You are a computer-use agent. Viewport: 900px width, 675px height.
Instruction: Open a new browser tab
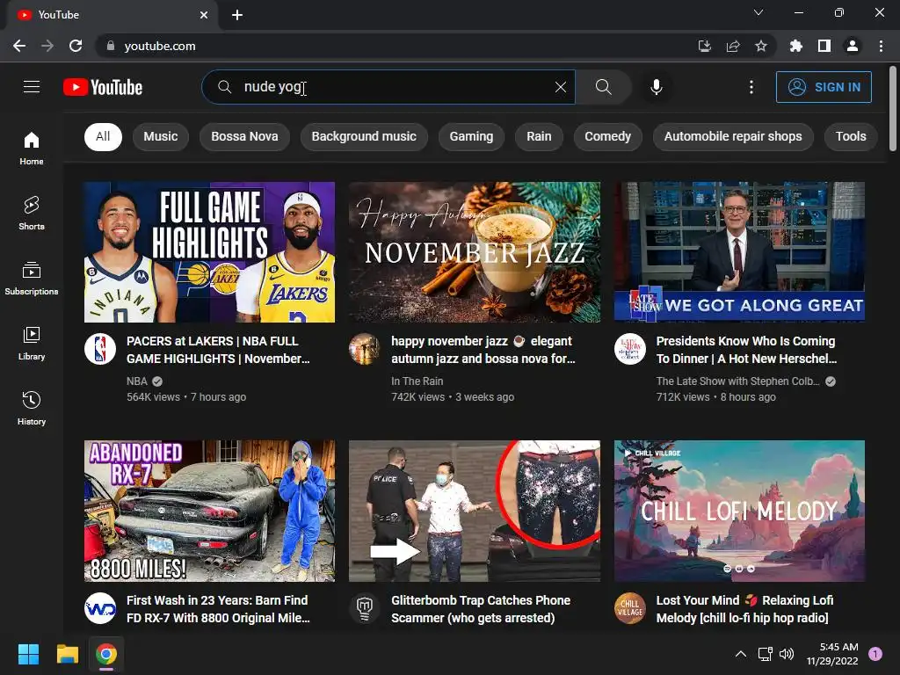point(237,15)
